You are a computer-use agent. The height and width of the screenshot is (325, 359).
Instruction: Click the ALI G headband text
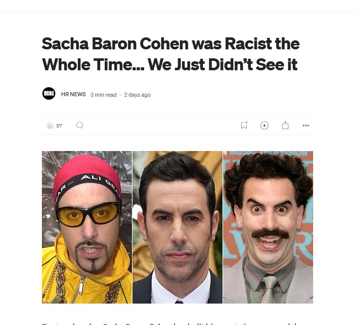91,178
